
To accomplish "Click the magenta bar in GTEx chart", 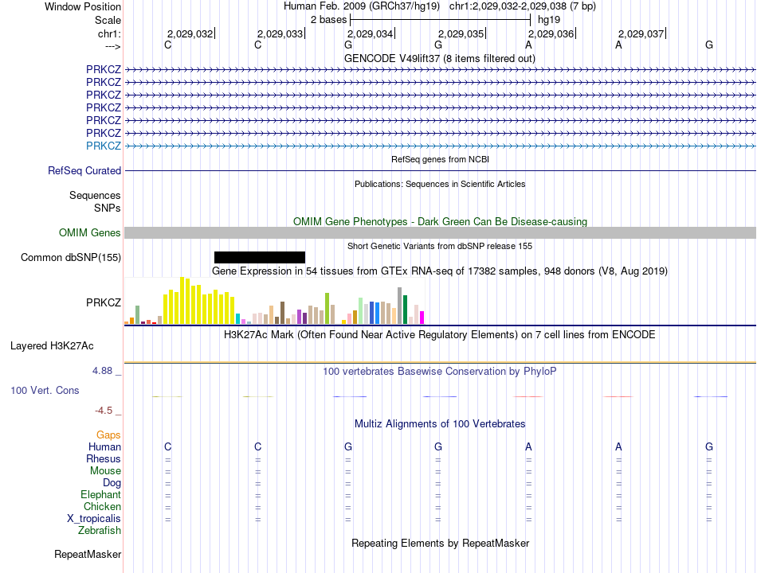I will point(422,318).
